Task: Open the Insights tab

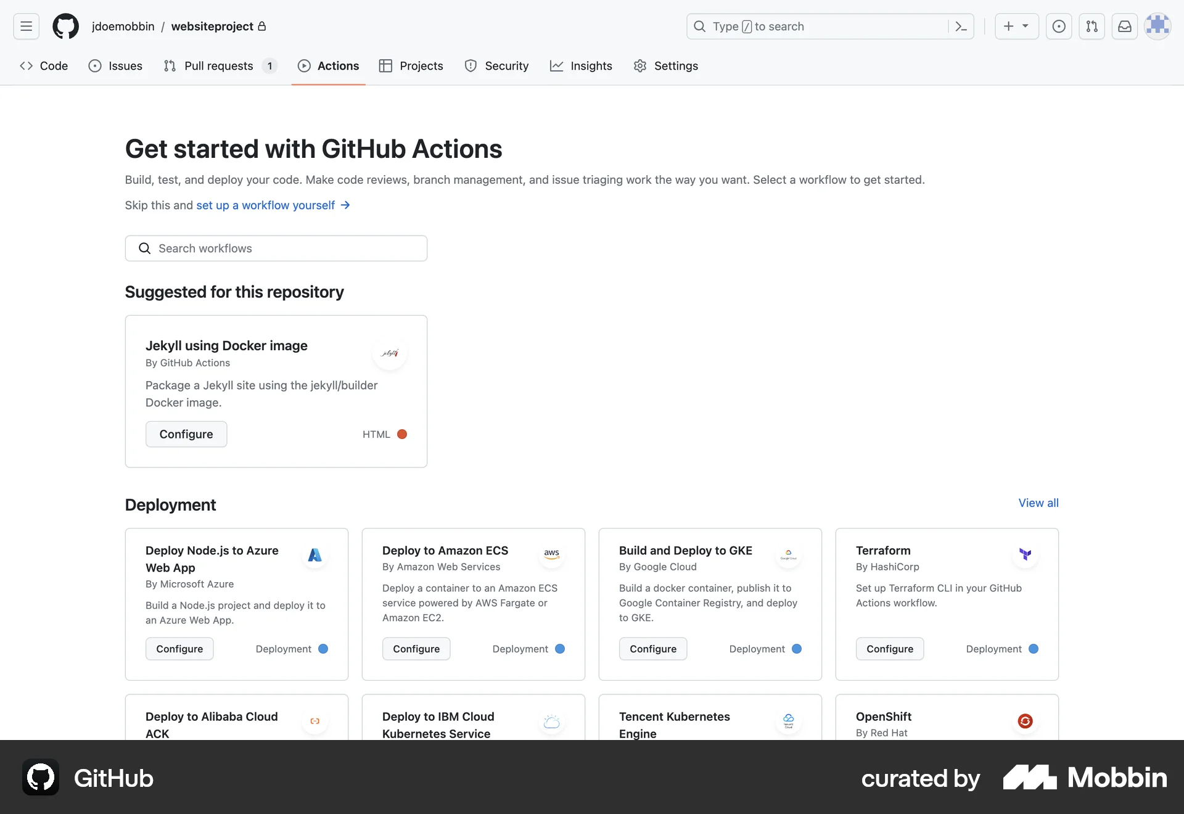Action: (x=581, y=66)
